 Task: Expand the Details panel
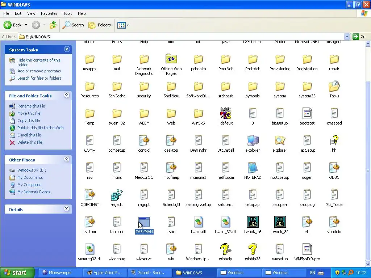click(67, 209)
